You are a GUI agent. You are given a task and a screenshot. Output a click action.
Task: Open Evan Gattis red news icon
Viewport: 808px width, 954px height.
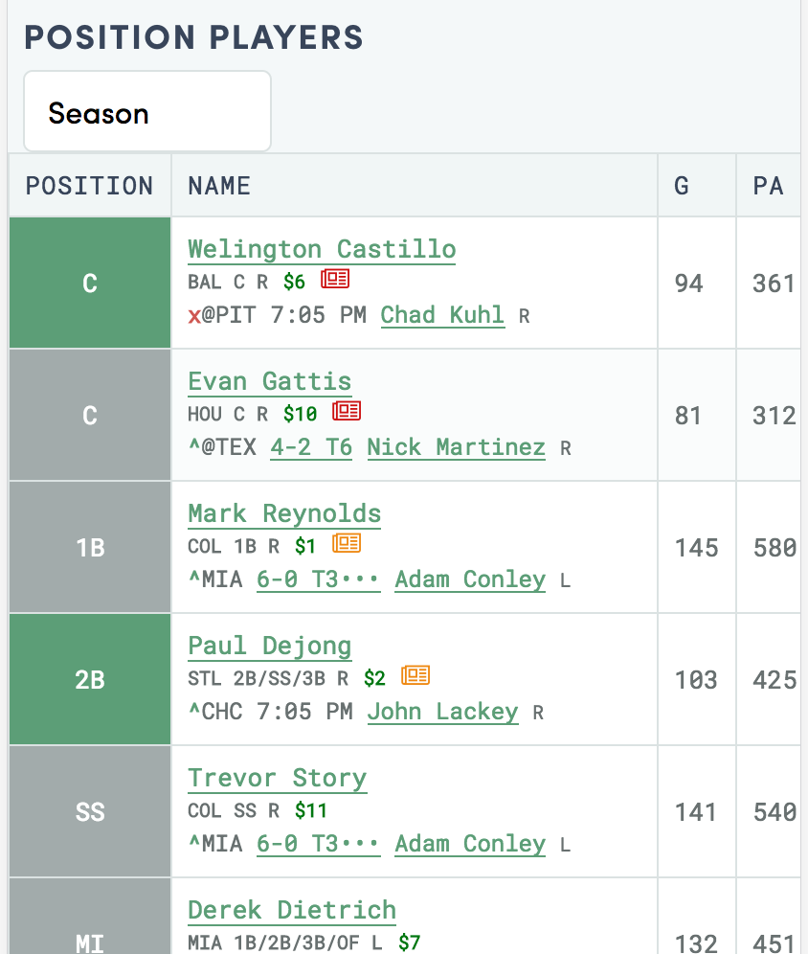347,411
